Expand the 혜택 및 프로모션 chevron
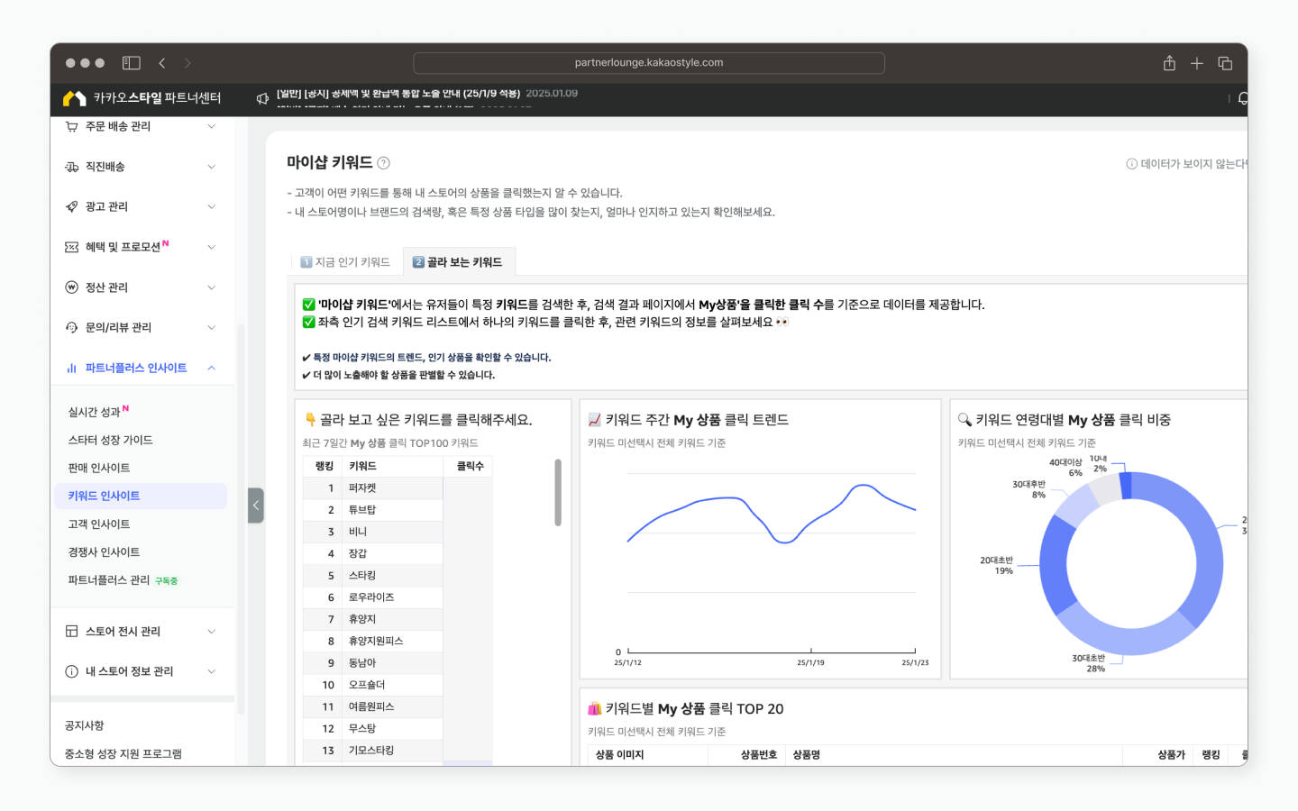Image resolution: width=1298 pixels, height=811 pixels. [x=212, y=247]
